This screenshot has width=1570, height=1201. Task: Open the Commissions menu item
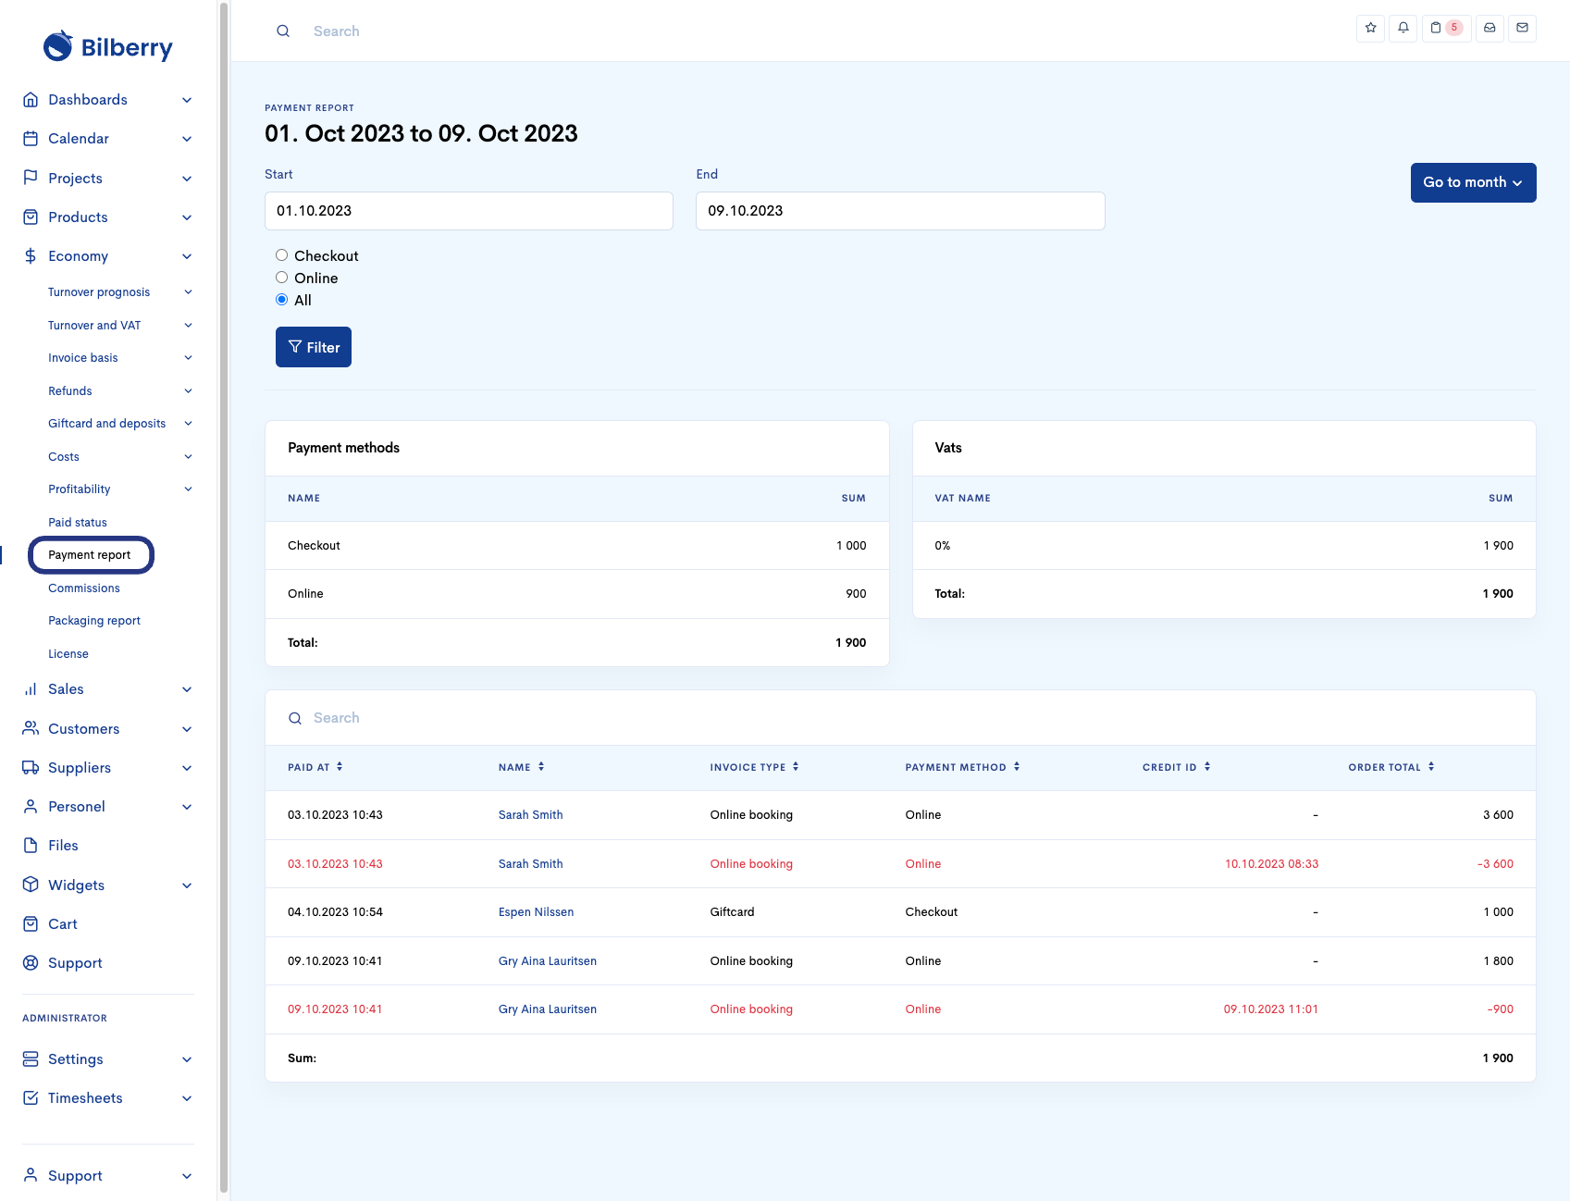pyautogui.click(x=84, y=588)
